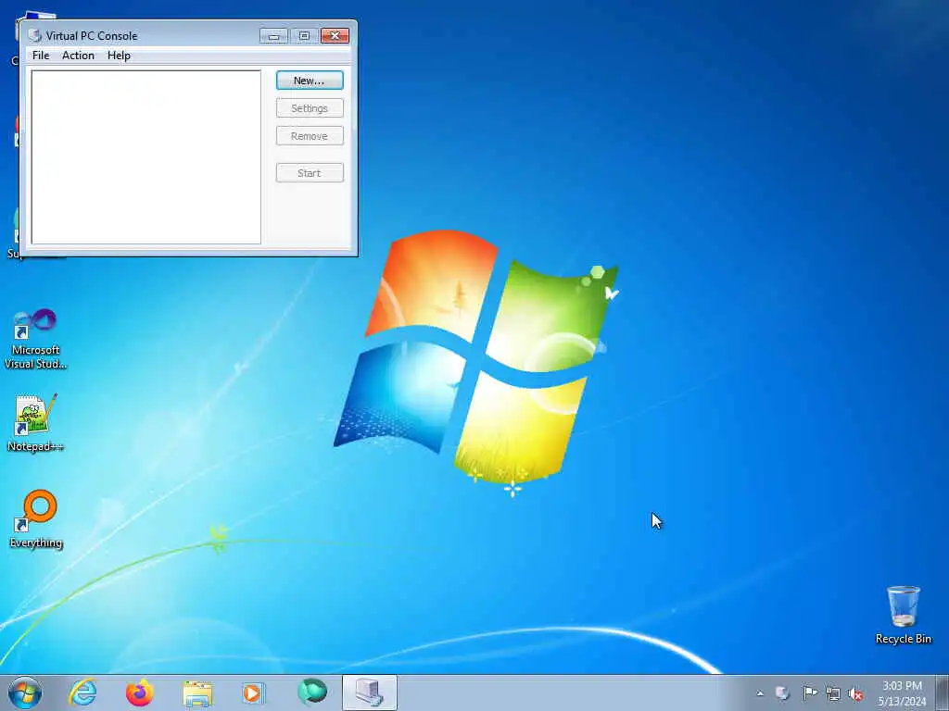The width and height of the screenshot is (949, 711).
Task: Click the Start button in the console
Action: click(310, 173)
